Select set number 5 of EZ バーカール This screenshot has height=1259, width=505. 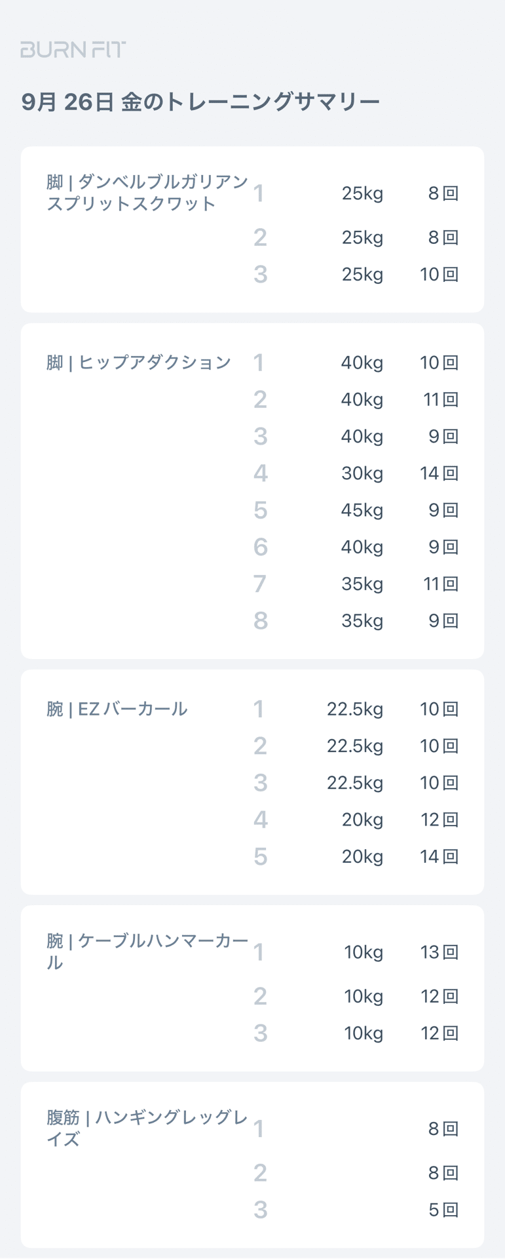click(260, 856)
